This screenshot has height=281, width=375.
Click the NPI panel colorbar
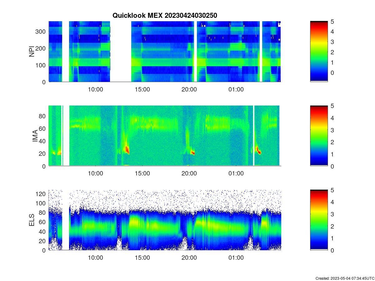pos(319,52)
